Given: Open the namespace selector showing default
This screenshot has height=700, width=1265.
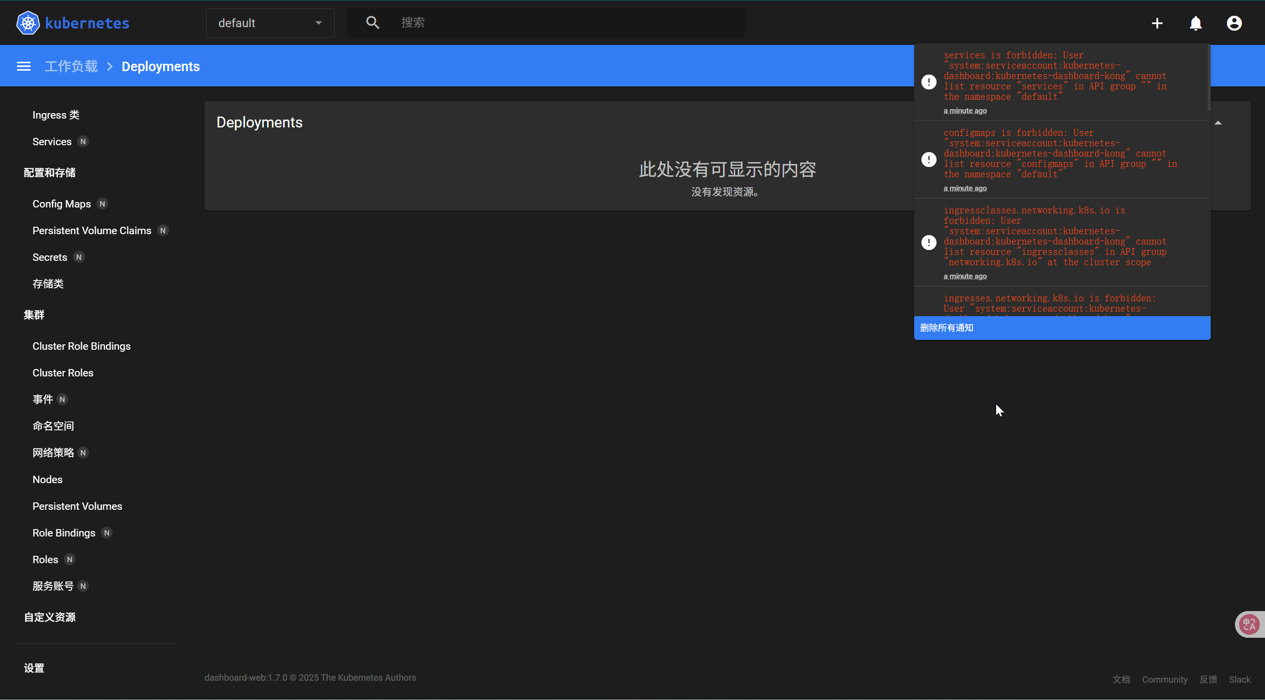Looking at the screenshot, I should click(270, 23).
